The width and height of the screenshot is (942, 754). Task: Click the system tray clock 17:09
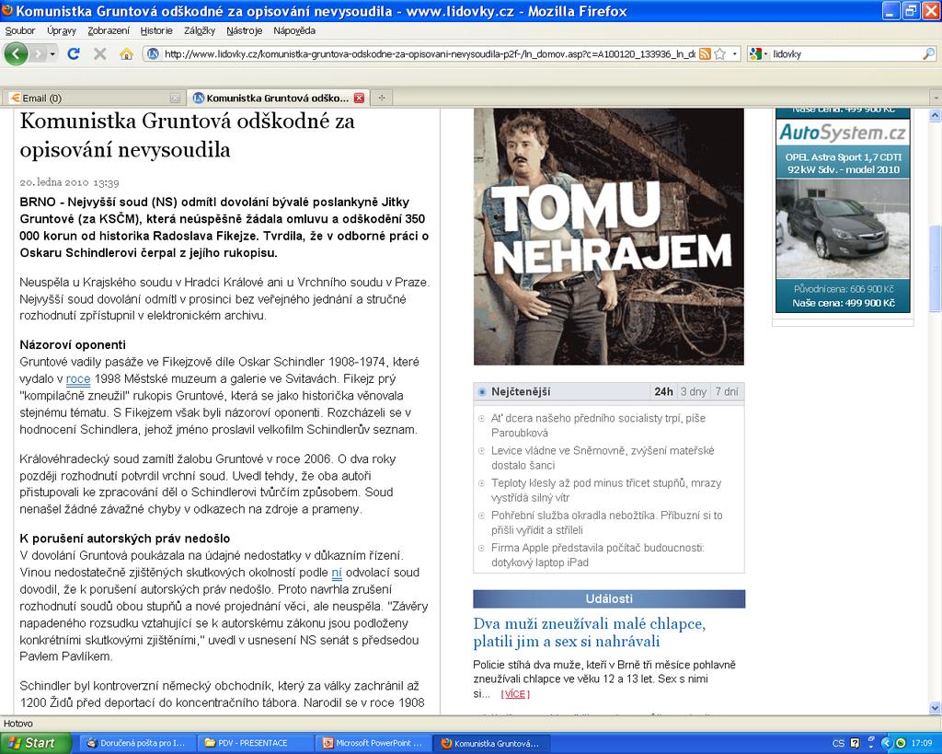tap(922, 744)
